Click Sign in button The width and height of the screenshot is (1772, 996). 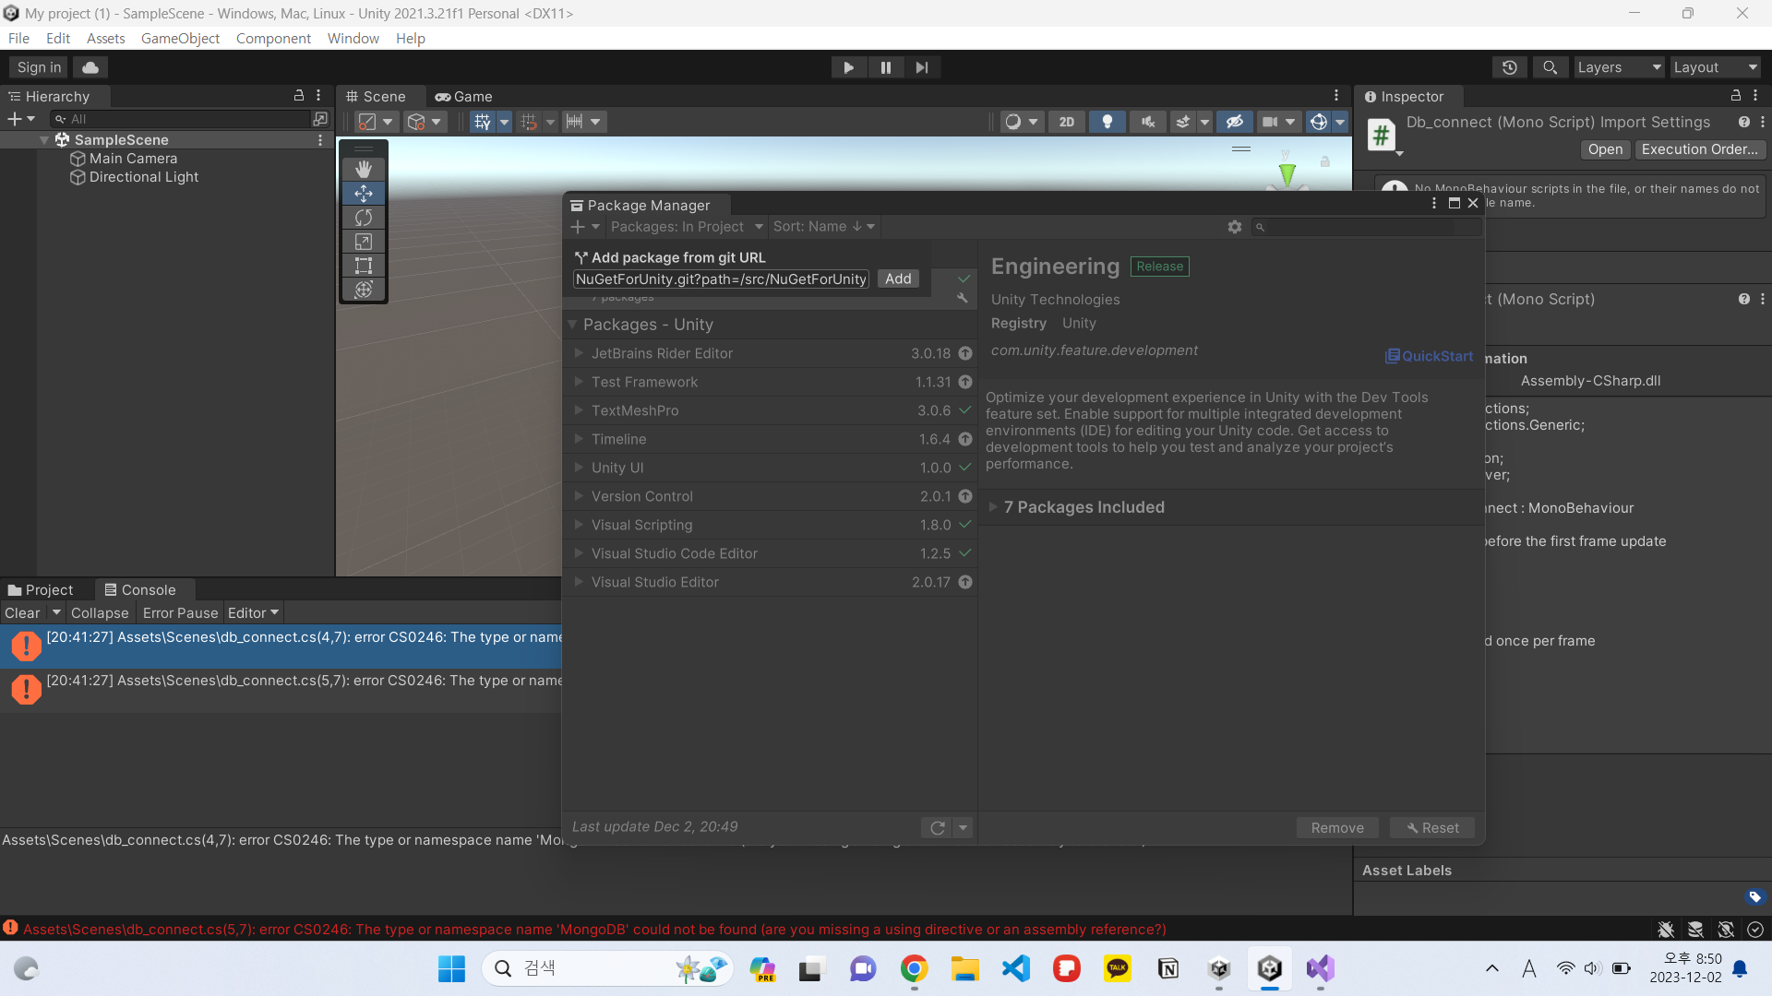pyautogui.click(x=39, y=67)
